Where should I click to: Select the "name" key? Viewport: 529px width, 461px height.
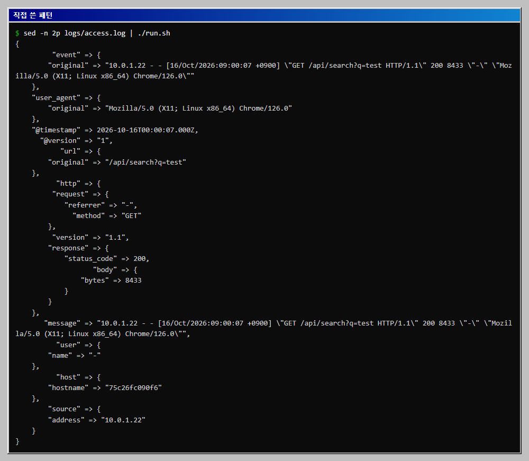point(60,355)
